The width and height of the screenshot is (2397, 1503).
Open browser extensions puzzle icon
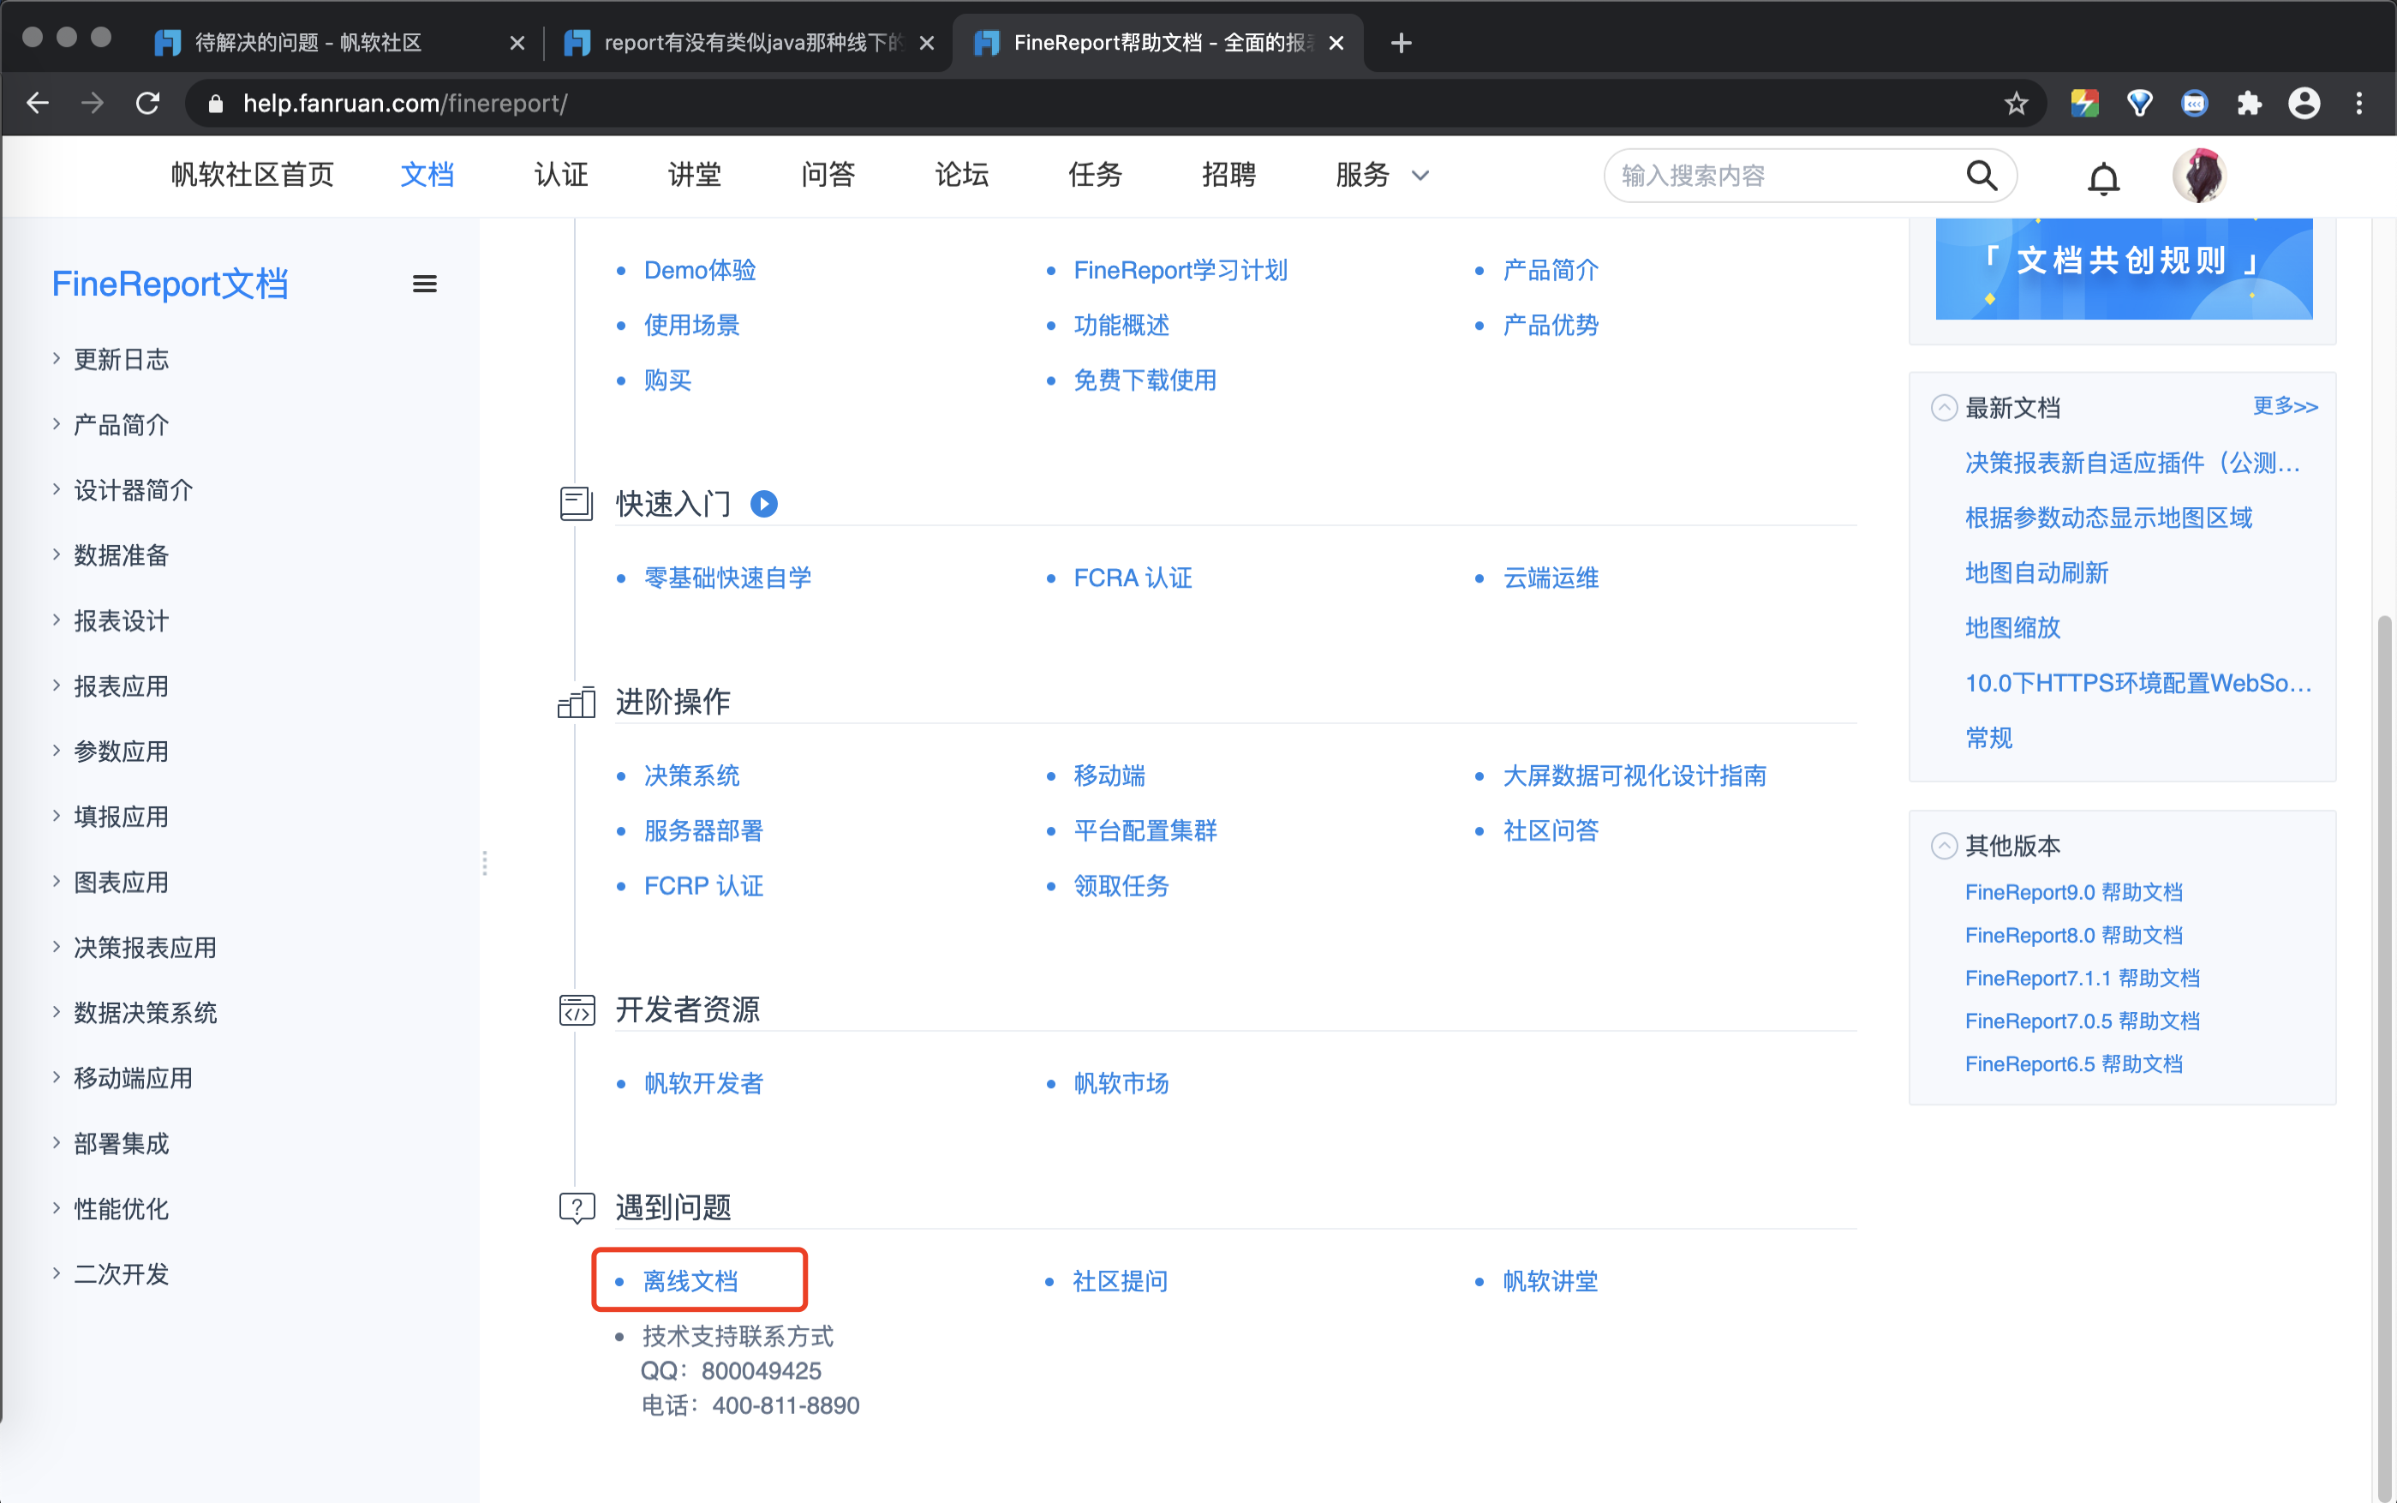tap(2249, 104)
